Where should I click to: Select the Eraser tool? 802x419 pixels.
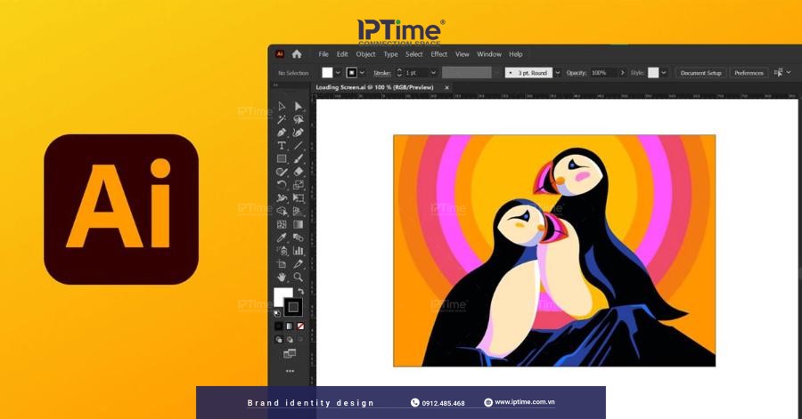[299, 172]
